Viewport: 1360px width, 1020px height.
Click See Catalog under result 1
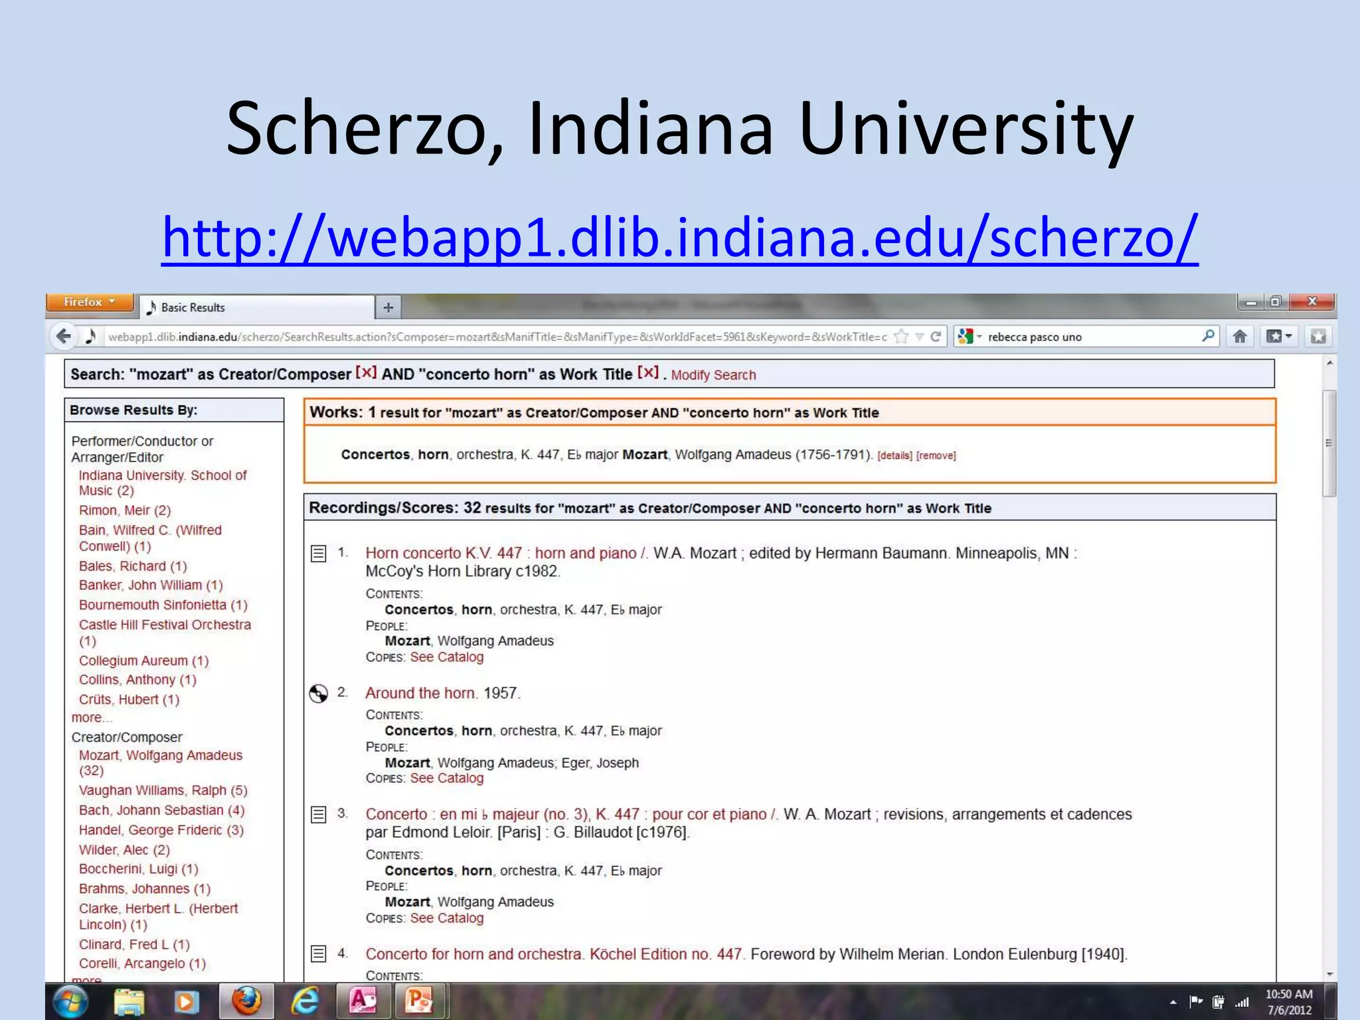point(447,657)
